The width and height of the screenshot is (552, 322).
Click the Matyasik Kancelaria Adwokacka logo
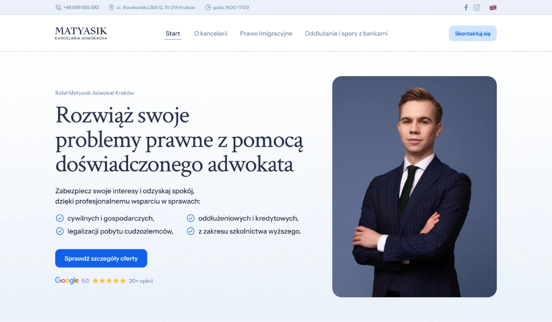[x=81, y=34]
